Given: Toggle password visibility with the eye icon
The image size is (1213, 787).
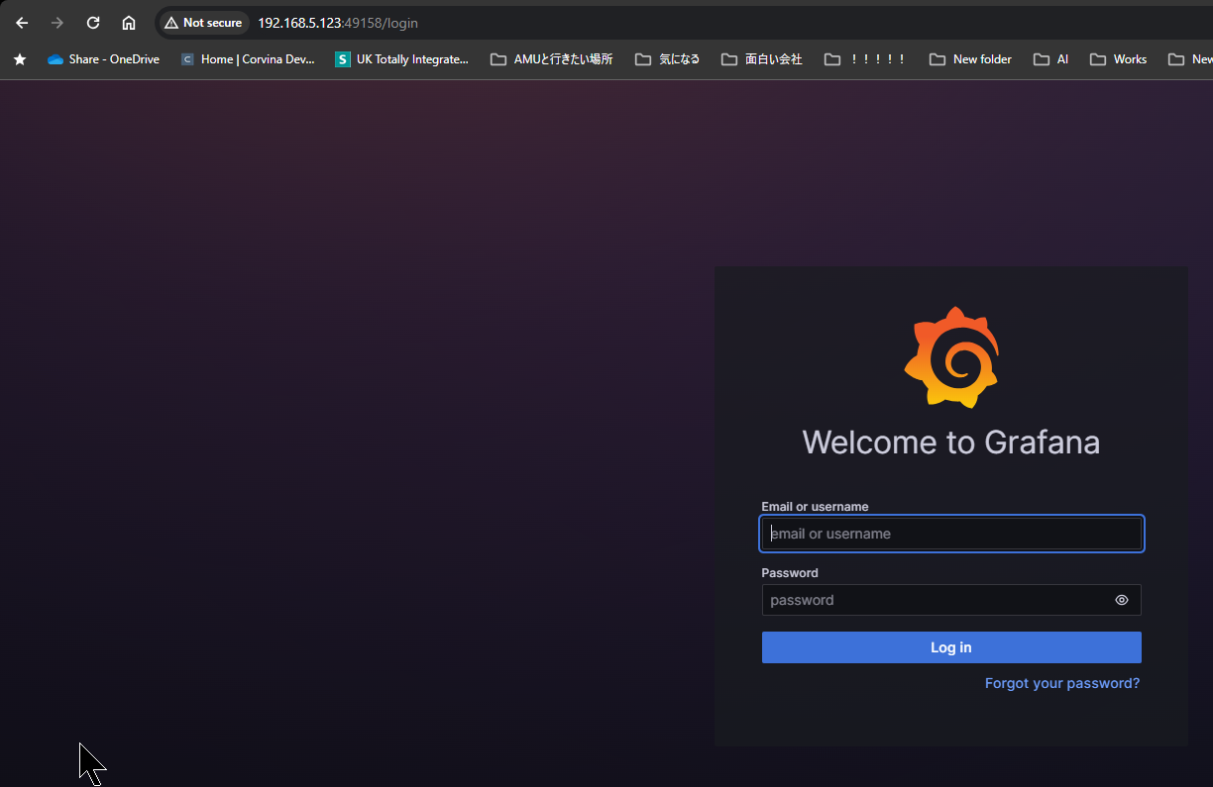Looking at the screenshot, I should point(1122,600).
